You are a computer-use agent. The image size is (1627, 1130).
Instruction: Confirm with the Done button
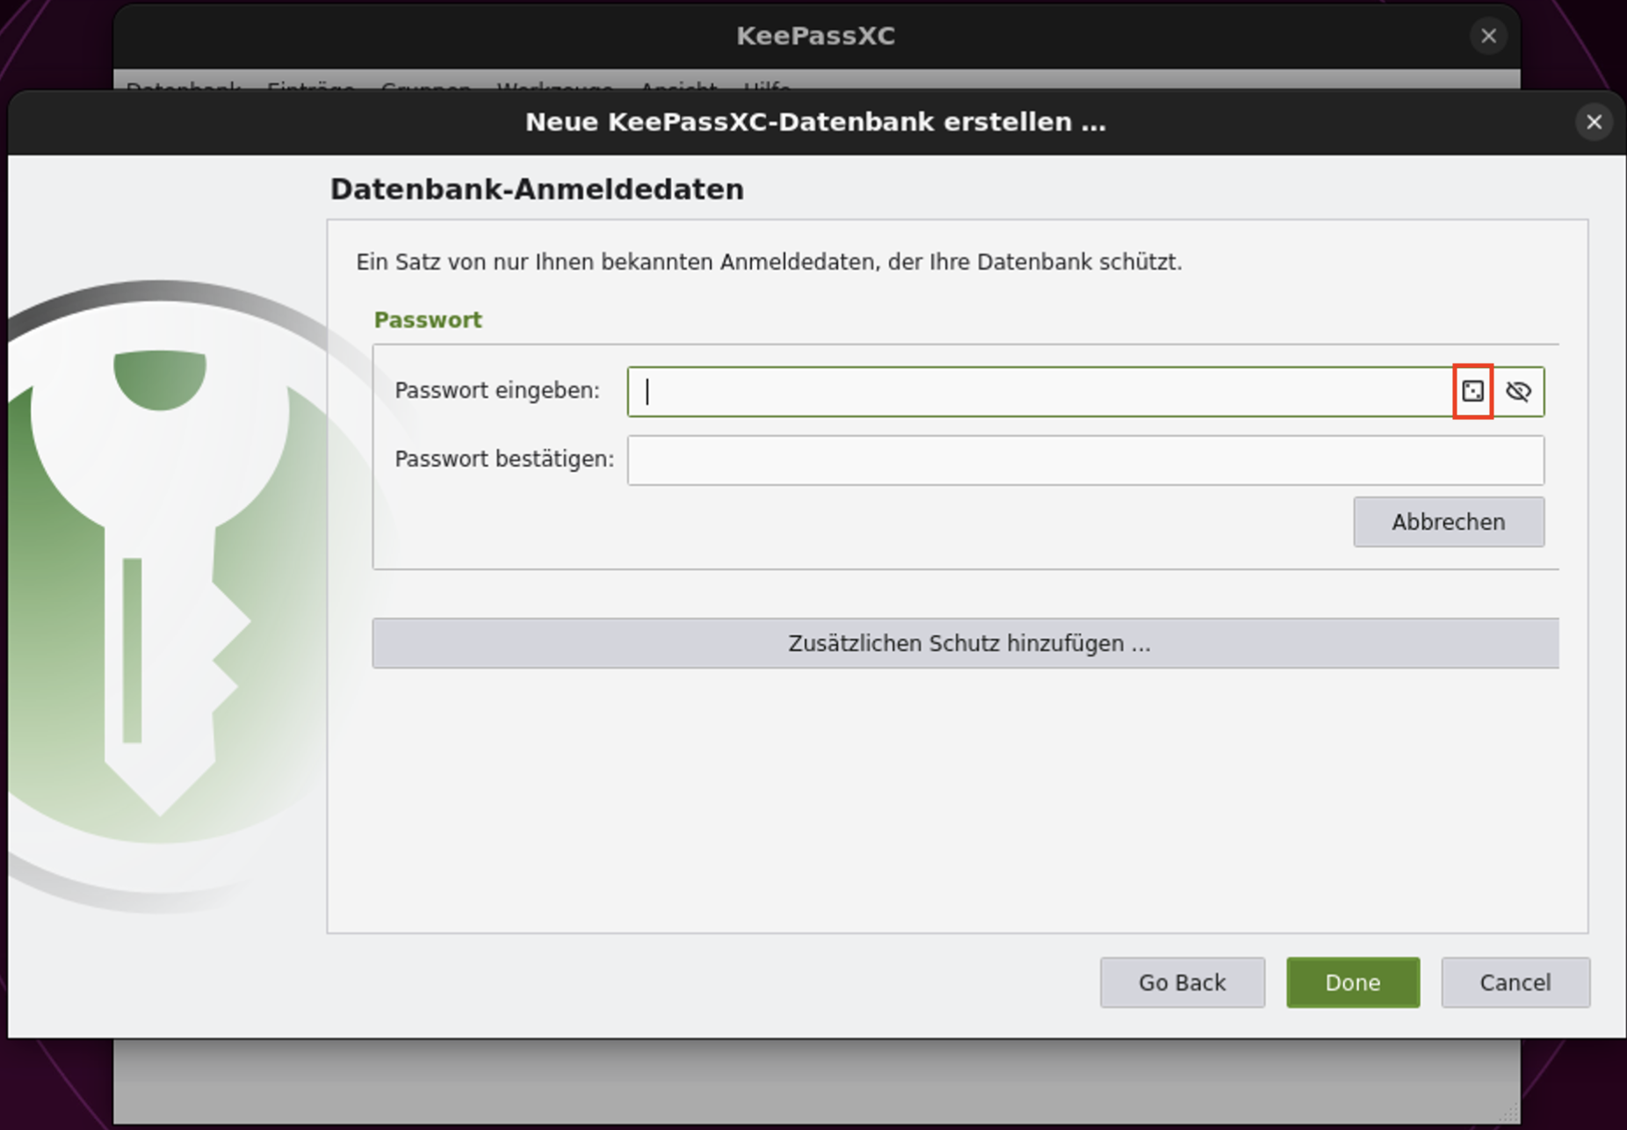pos(1353,982)
